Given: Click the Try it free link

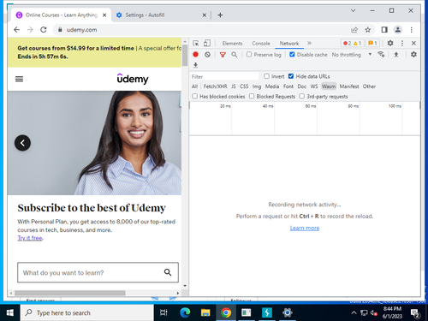Looking at the screenshot, I should coord(30,238).
